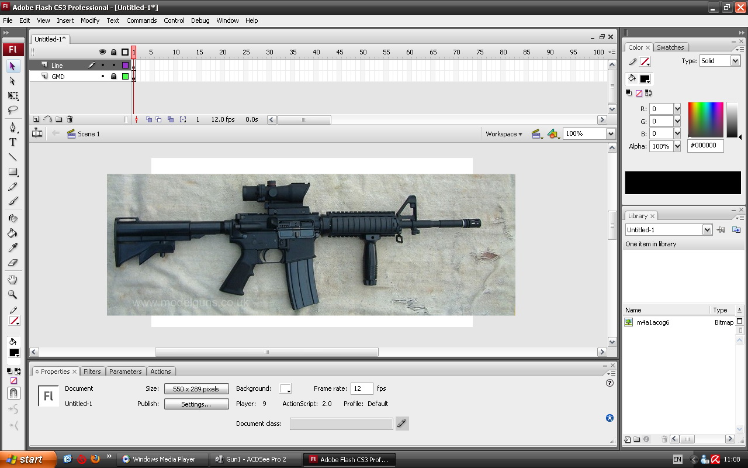Open publish Settings button
This screenshot has width=748, height=468.
(x=196, y=404)
